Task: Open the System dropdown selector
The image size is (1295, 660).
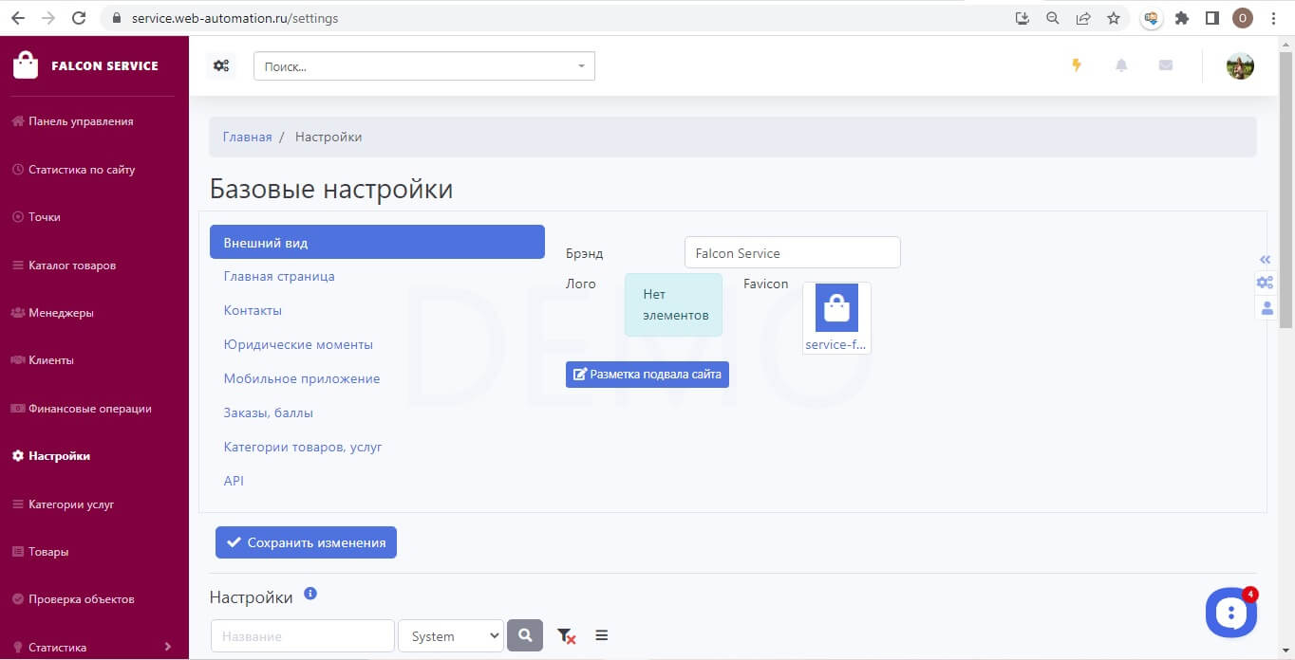Action: point(451,636)
